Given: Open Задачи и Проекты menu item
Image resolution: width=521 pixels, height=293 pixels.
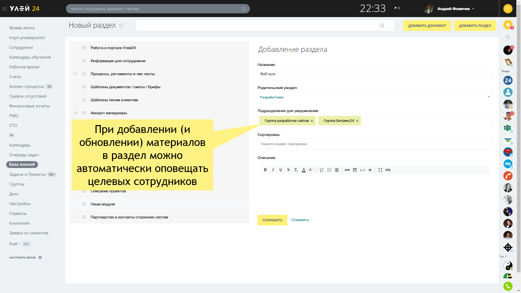Looking at the screenshot, I should coord(27,174).
